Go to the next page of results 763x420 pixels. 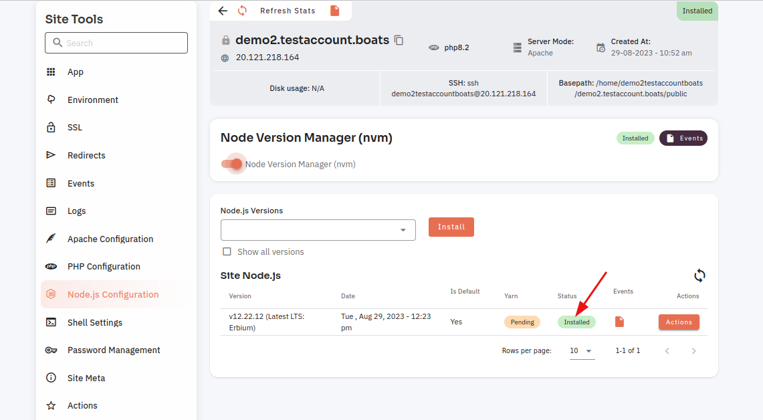click(694, 351)
